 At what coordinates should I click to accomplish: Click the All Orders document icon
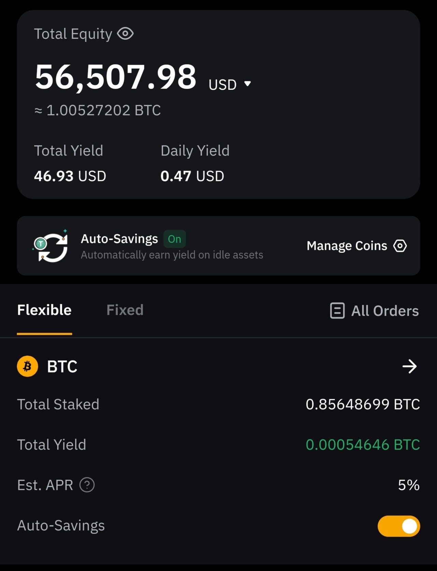point(337,311)
